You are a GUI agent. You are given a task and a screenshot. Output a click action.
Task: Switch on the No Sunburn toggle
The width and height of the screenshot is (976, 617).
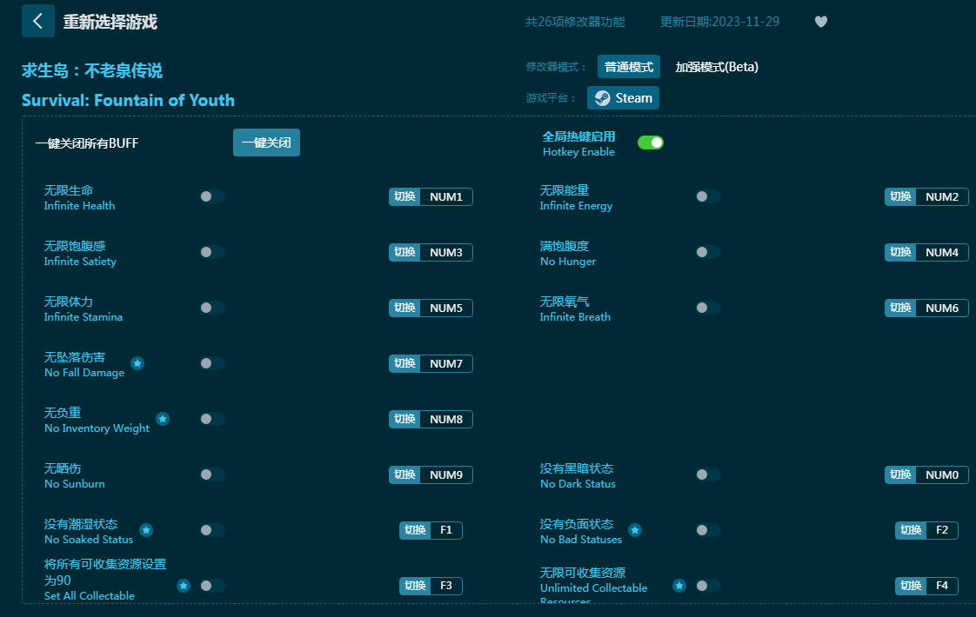pyautogui.click(x=211, y=474)
